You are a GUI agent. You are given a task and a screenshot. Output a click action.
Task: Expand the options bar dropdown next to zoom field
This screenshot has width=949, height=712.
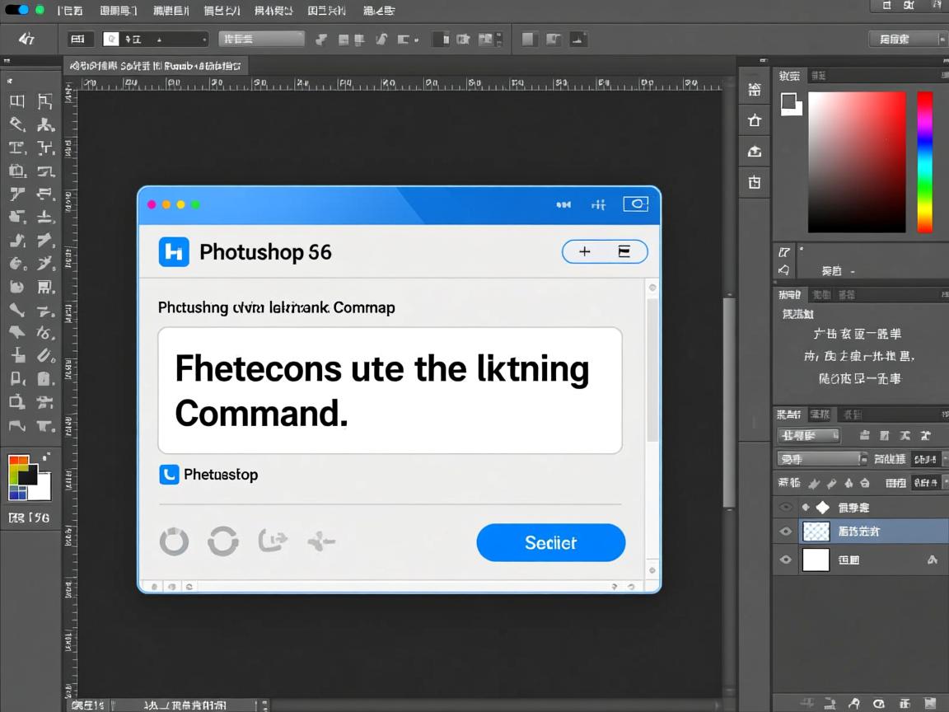(204, 39)
